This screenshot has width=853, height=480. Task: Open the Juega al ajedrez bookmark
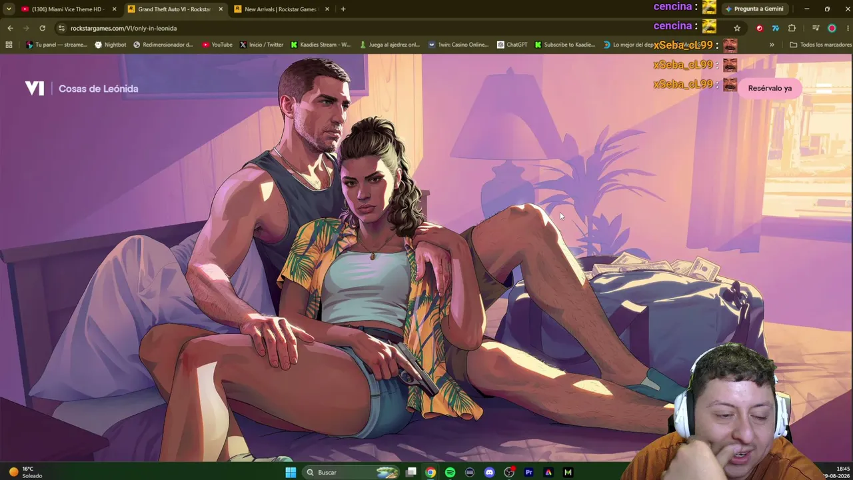pyautogui.click(x=390, y=45)
